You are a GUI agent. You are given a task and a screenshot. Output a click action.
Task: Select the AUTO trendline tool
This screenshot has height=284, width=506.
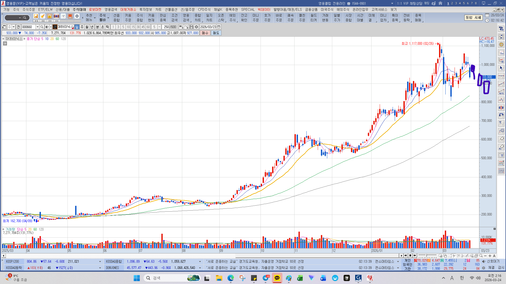click(x=501, y=92)
